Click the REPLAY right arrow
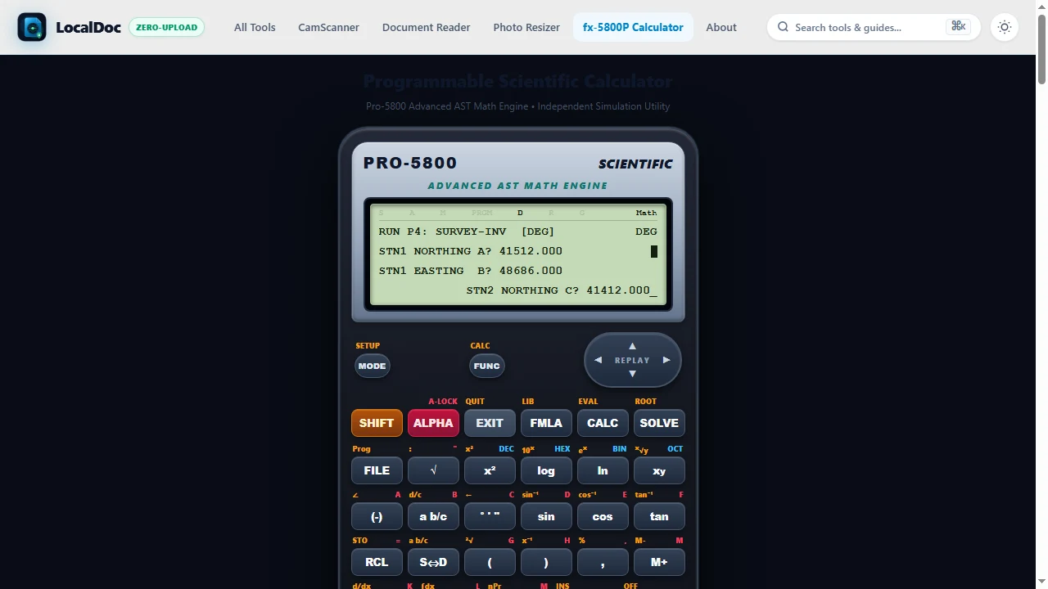Screen dimensions: 1048x589 click(666, 360)
